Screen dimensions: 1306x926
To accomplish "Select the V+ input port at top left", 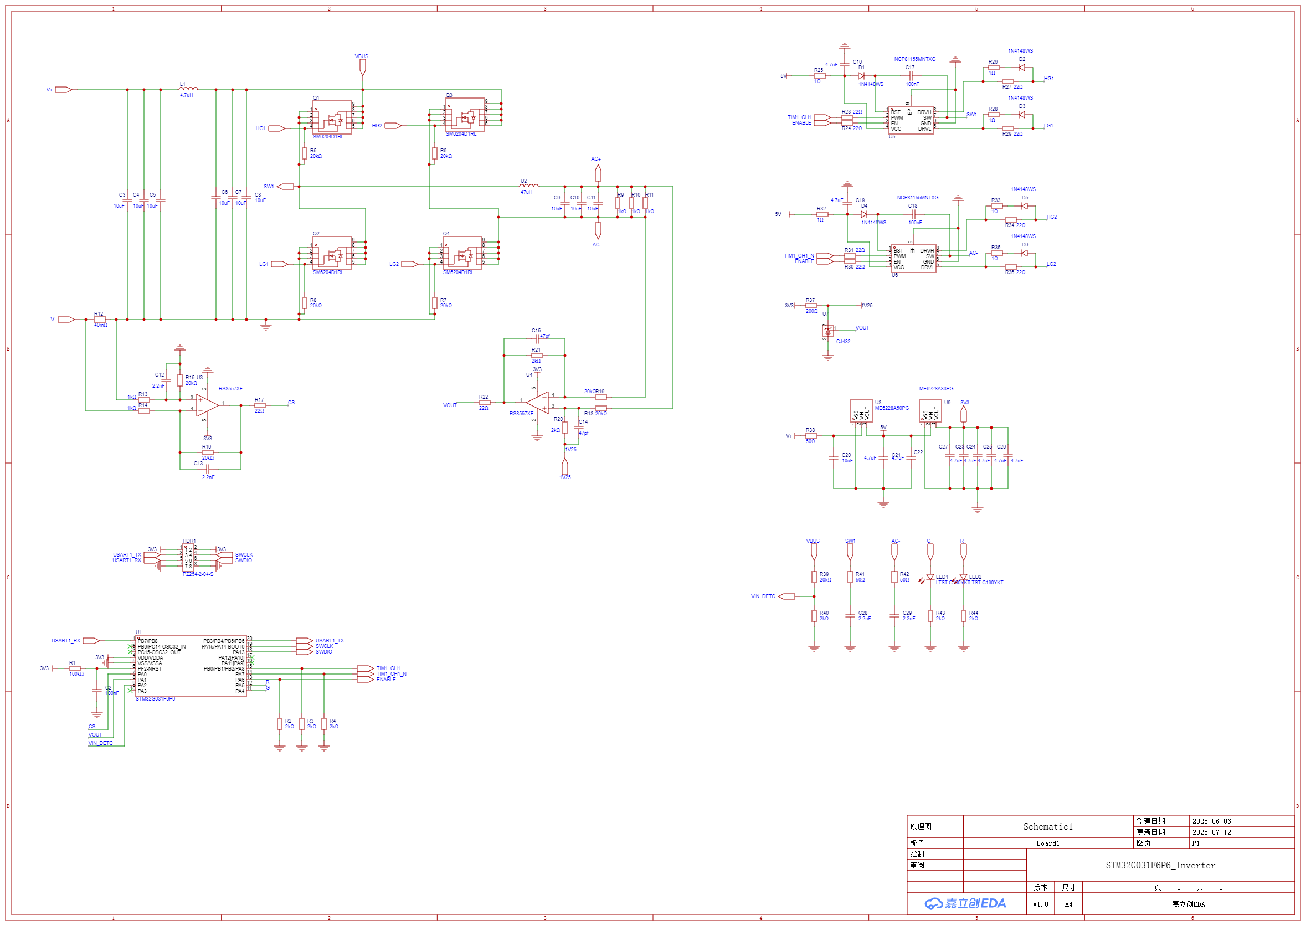I will [x=63, y=90].
